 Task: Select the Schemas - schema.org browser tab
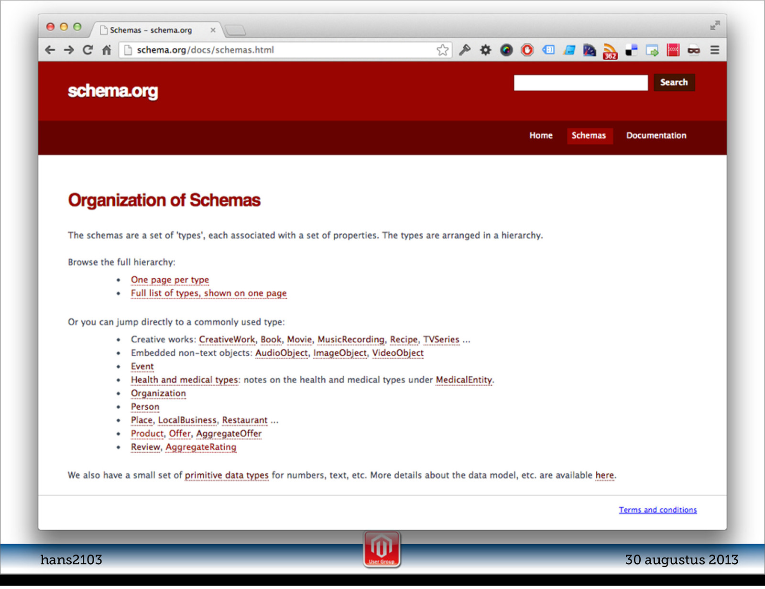click(x=155, y=30)
